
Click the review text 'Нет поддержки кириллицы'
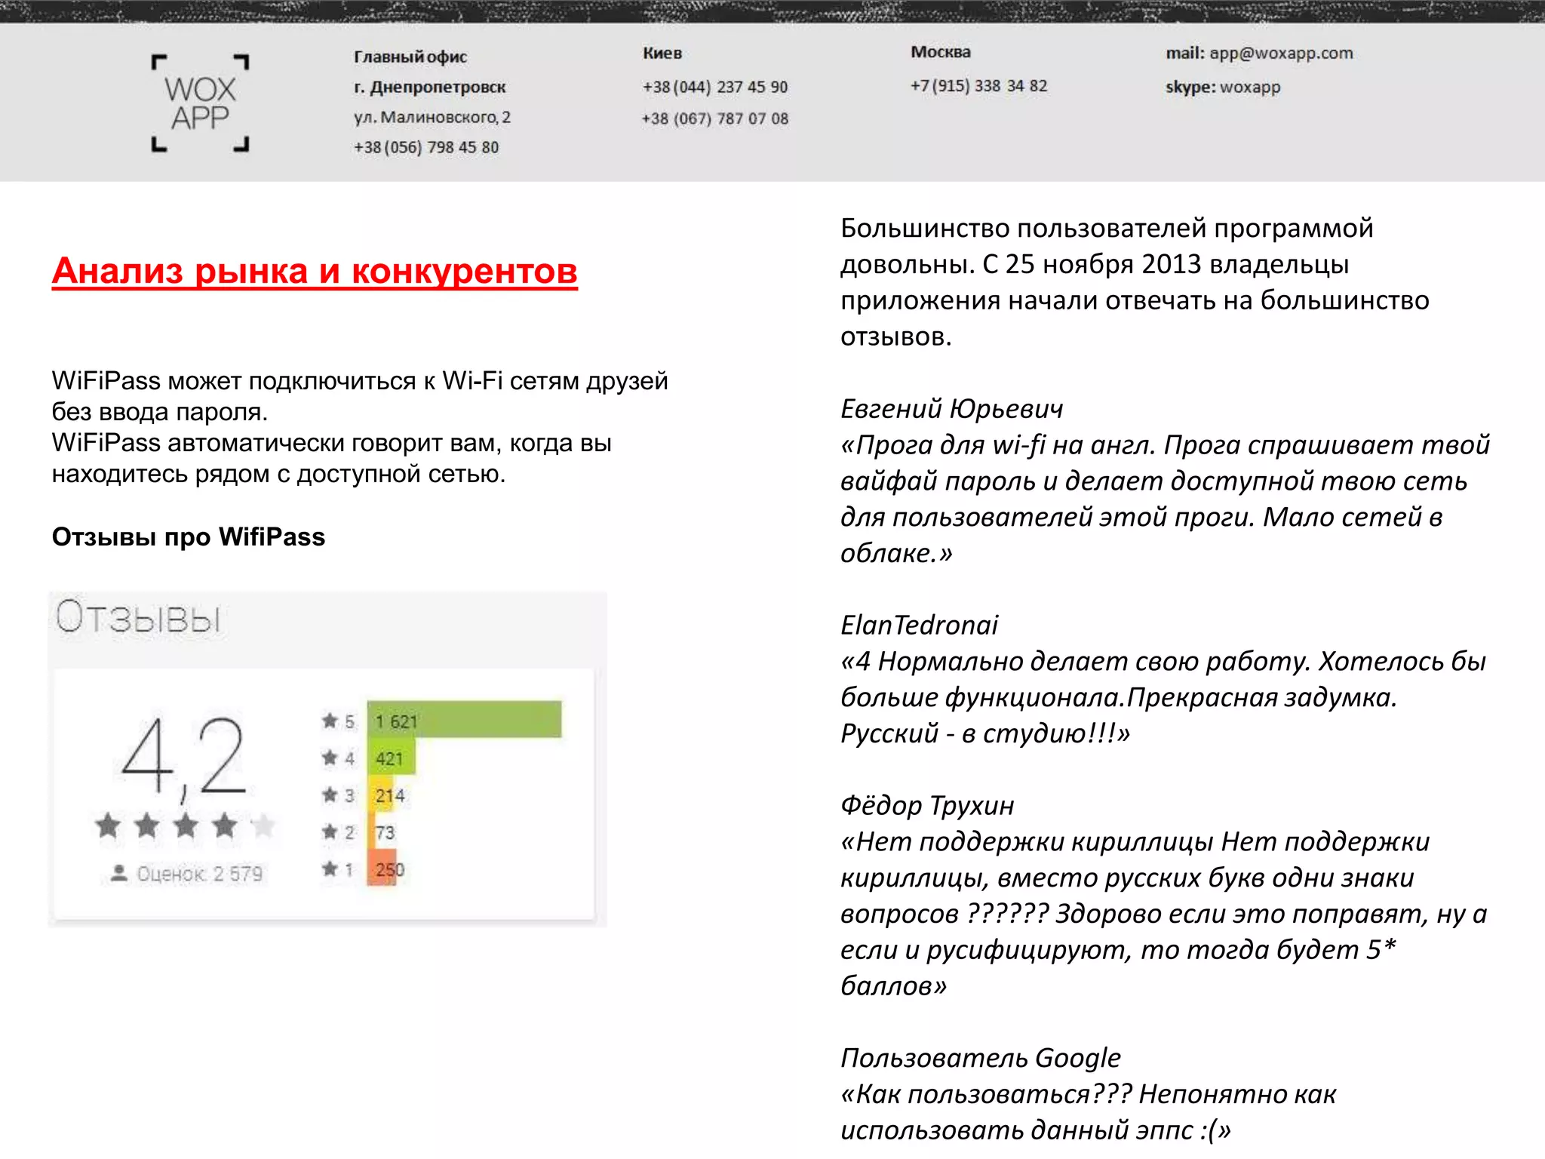[x=1164, y=914]
